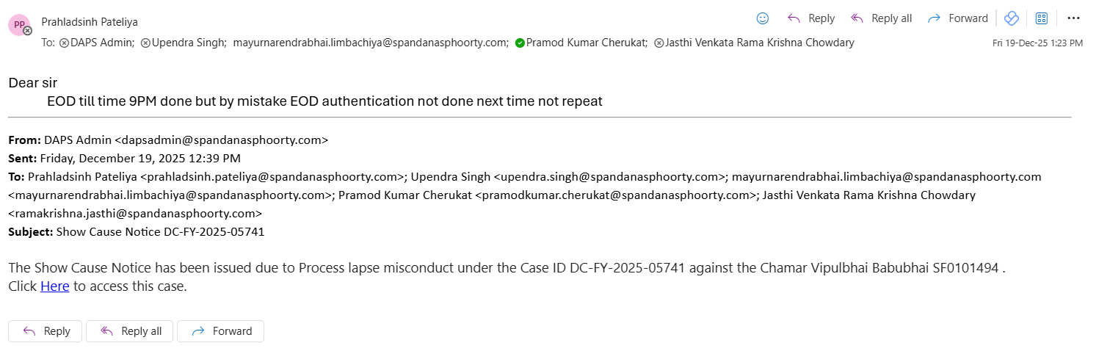Open the three-dots more actions menu
This screenshot has width=1099, height=354.
tap(1073, 18)
